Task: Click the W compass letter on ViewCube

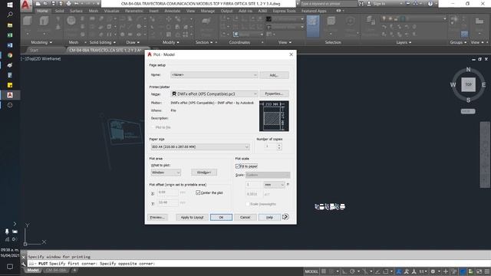Action: (453, 85)
